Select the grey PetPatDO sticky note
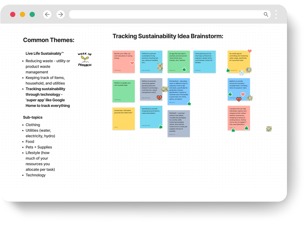This screenshot has width=304, height=229. click(x=178, y=123)
